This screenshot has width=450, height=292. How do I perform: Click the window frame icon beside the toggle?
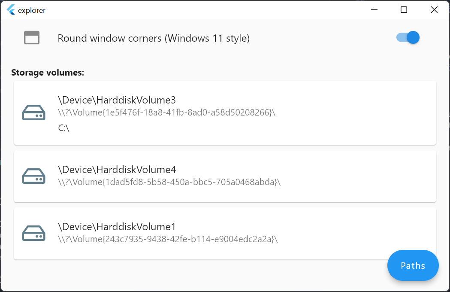(x=32, y=37)
